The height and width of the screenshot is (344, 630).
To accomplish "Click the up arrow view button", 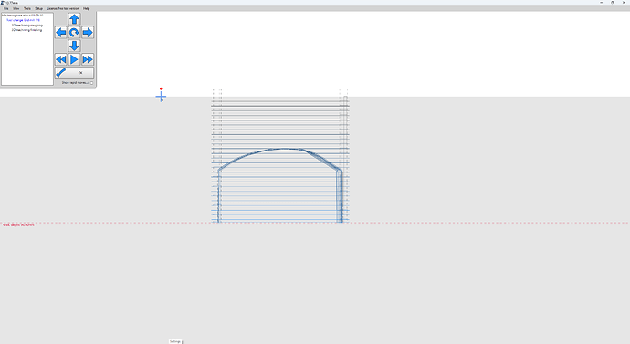I will [x=74, y=19].
